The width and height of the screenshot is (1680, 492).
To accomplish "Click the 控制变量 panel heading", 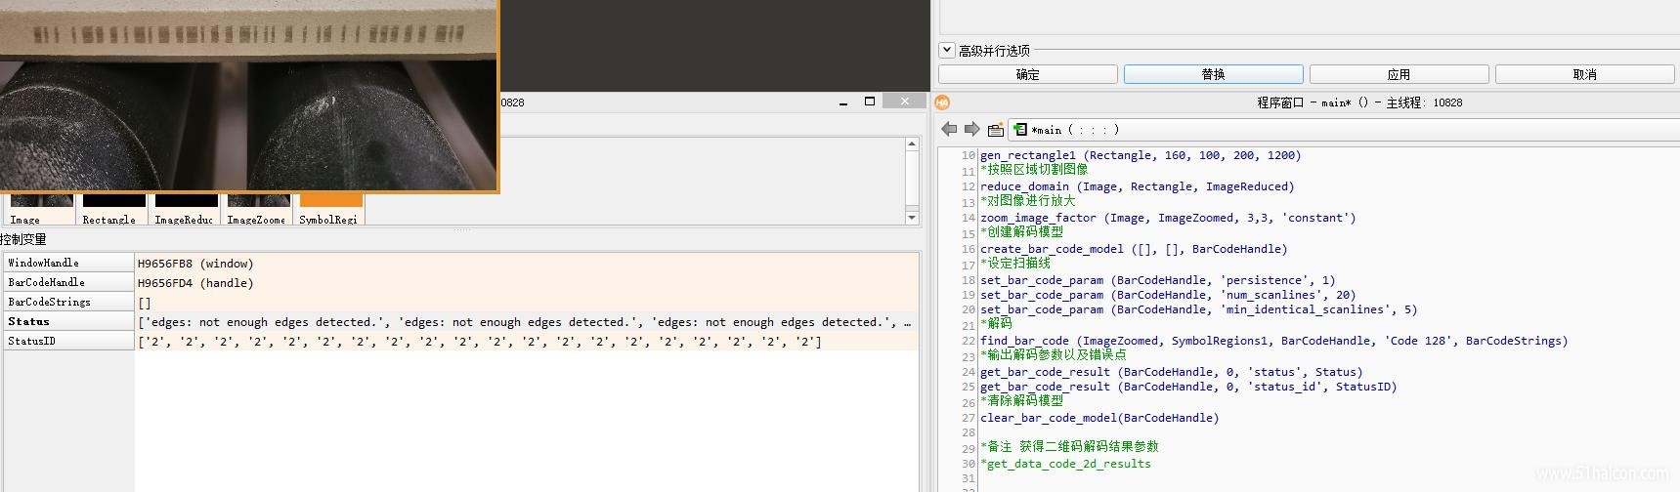I will coord(23,239).
